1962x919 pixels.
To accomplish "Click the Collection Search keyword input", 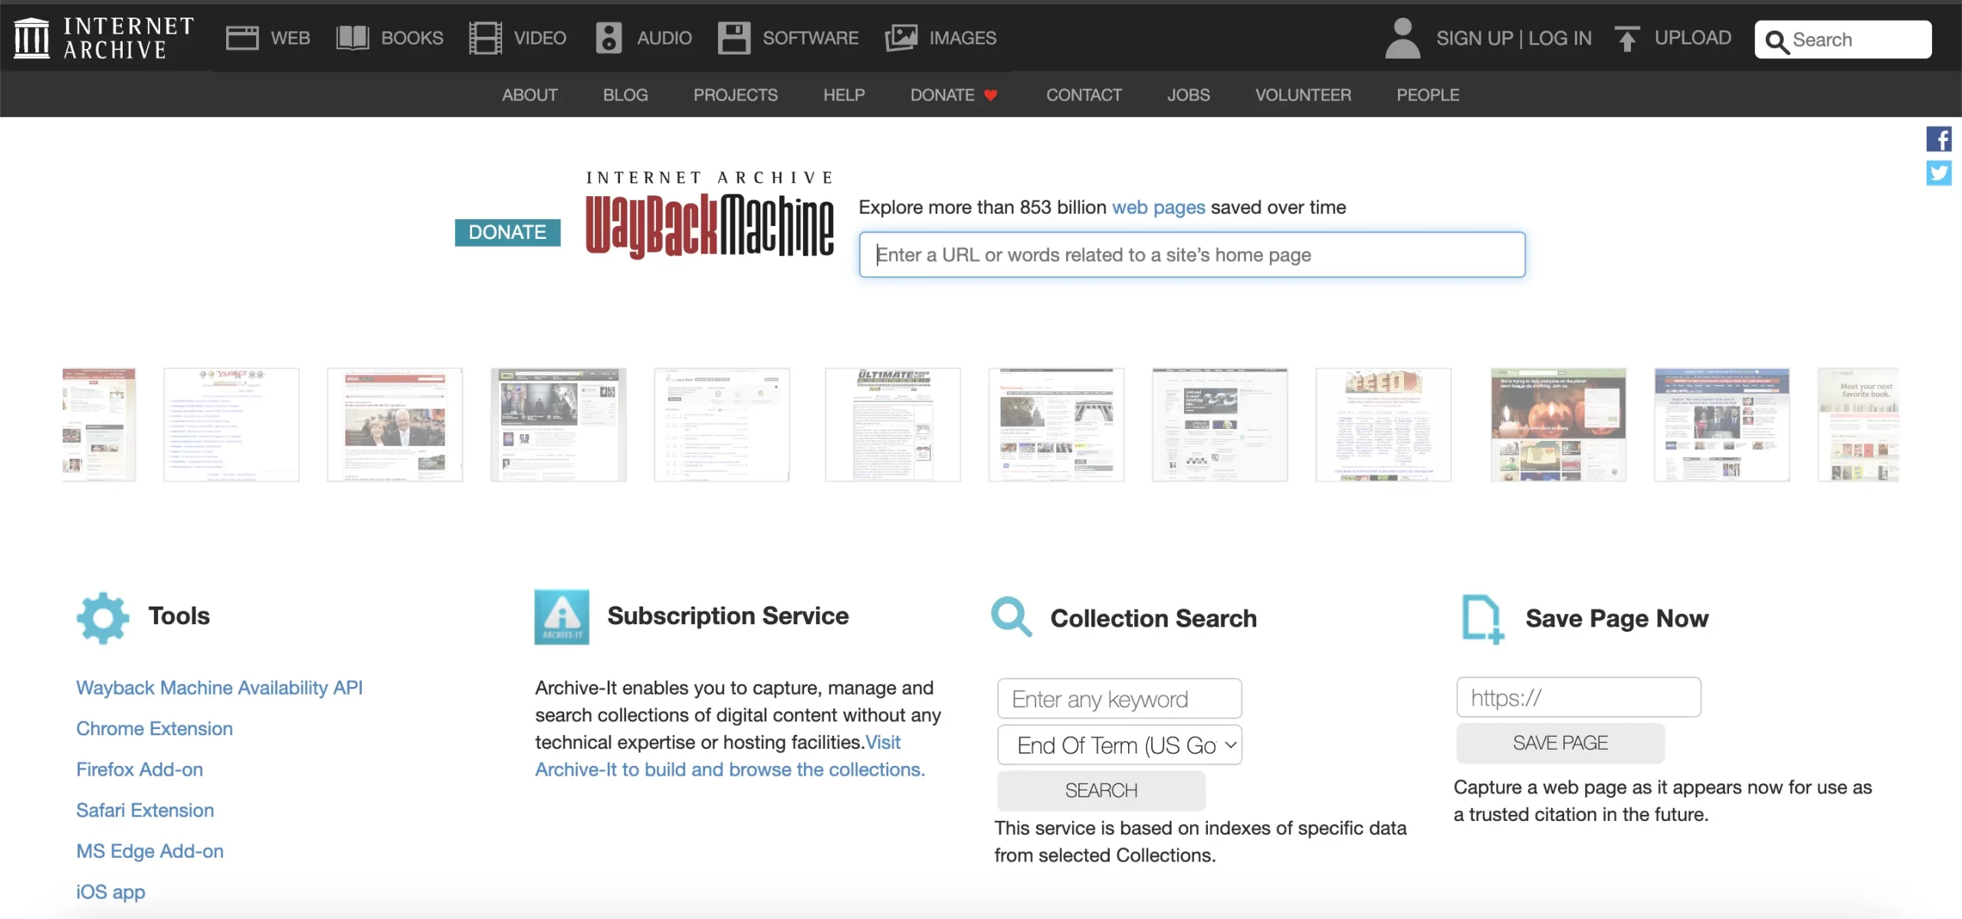I will click(x=1117, y=698).
